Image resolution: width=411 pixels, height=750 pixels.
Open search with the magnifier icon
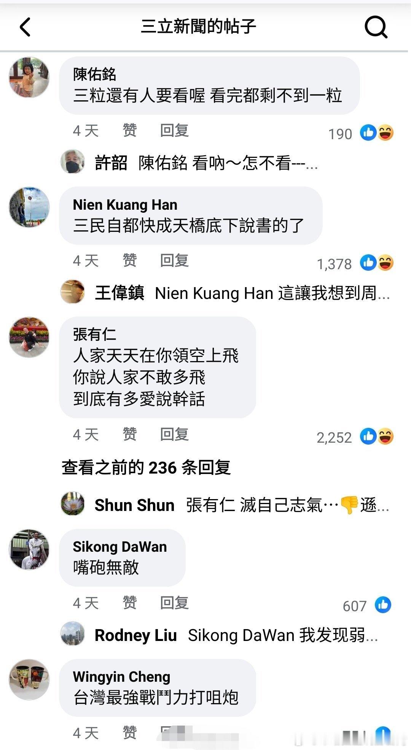[x=376, y=27]
